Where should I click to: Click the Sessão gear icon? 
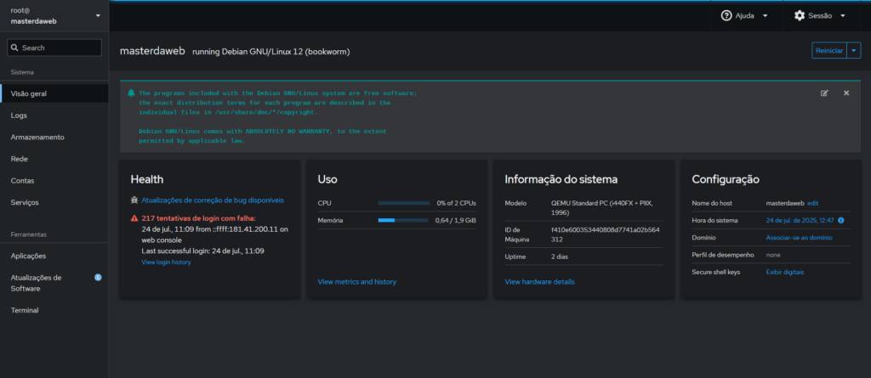click(800, 15)
